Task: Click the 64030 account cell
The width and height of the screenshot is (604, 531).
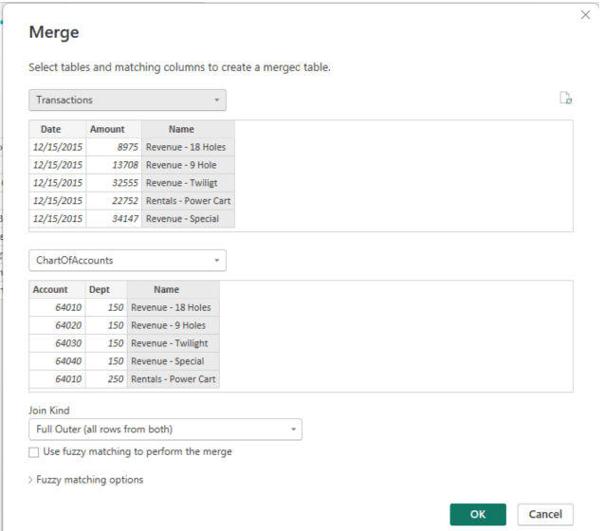Action: coord(59,343)
